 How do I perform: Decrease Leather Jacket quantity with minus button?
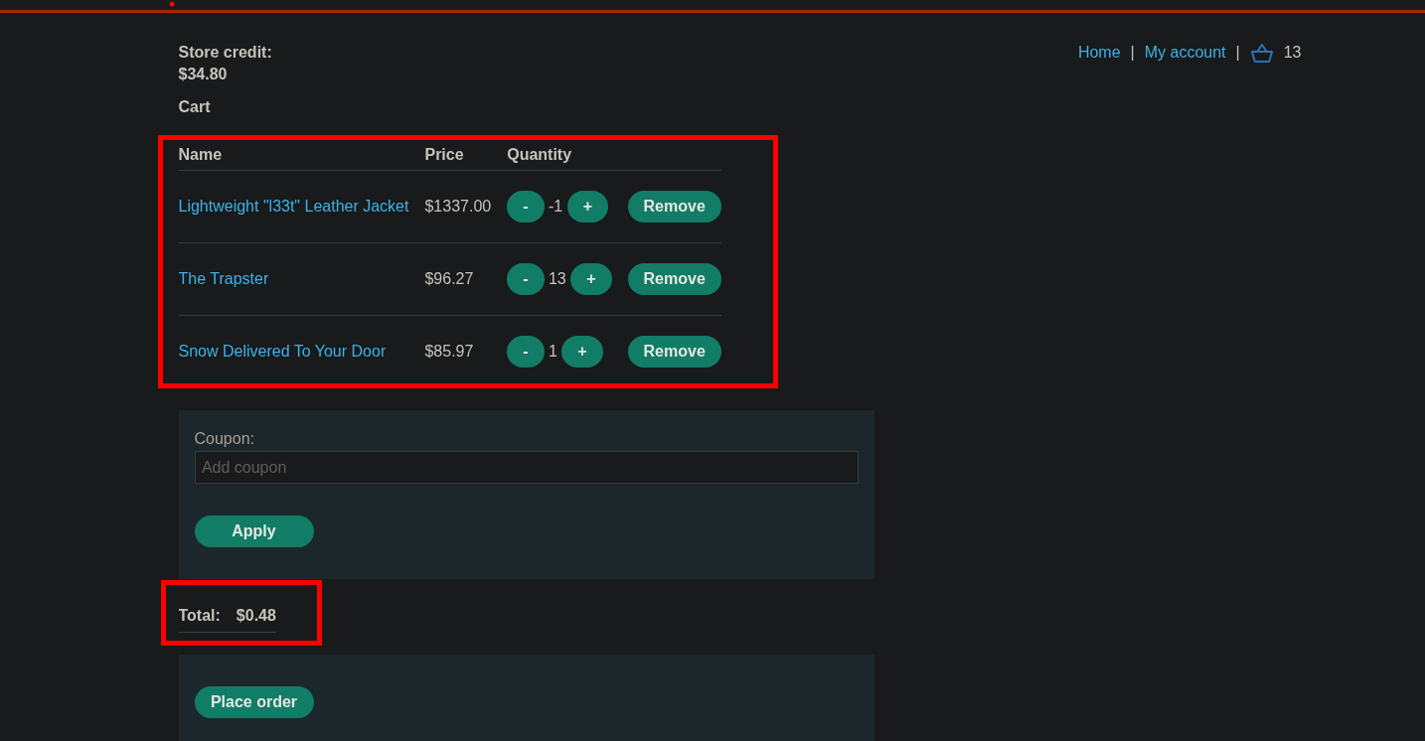tap(525, 207)
